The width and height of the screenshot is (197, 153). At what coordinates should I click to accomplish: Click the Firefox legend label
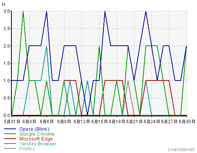pyautogui.click(x=27, y=149)
